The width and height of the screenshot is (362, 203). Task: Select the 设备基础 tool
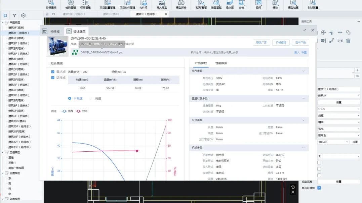pyautogui.click(x=216, y=5)
